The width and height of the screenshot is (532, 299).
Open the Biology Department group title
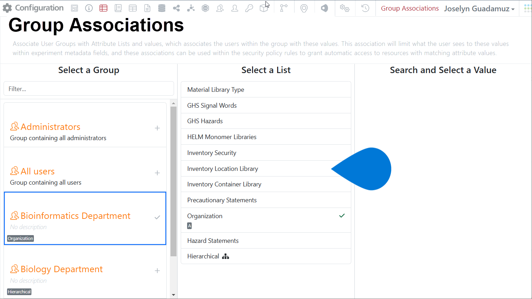[62, 269]
